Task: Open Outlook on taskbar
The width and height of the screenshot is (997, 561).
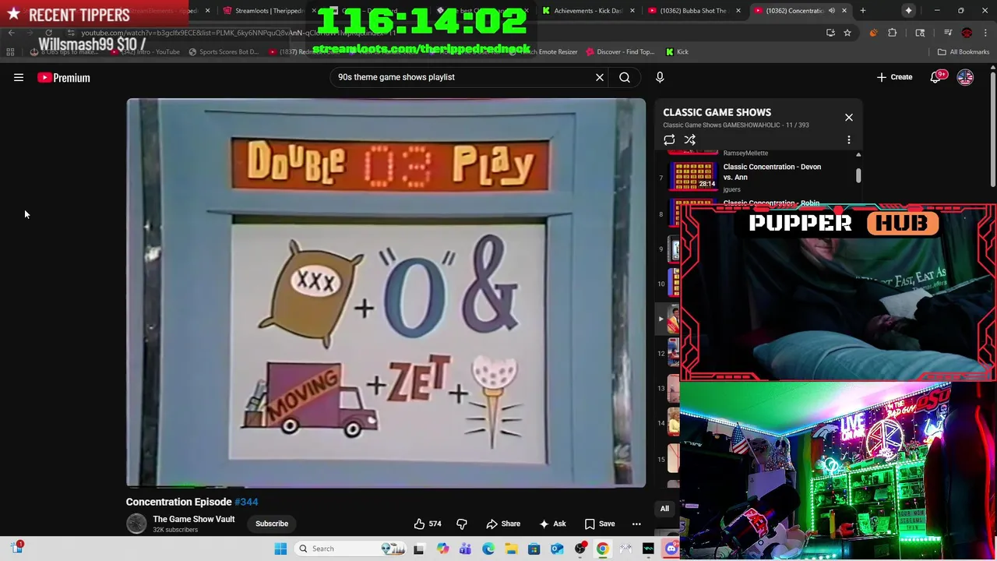Action: coord(557,549)
